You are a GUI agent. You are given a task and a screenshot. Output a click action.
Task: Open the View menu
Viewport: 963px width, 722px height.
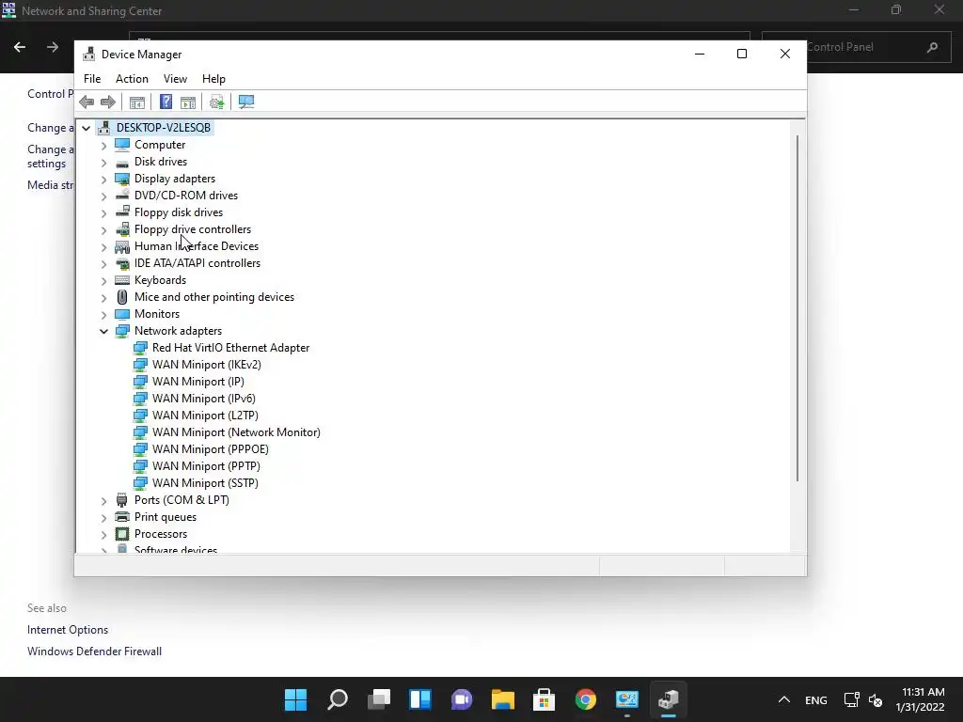(175, 79)
